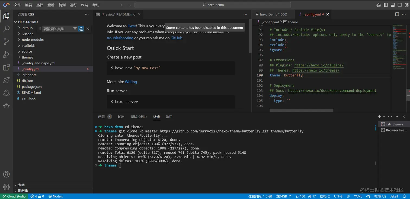410x199 pixels.
Task: Click the Cloud Studio remote button in status bar
Action: pos(14,196)
